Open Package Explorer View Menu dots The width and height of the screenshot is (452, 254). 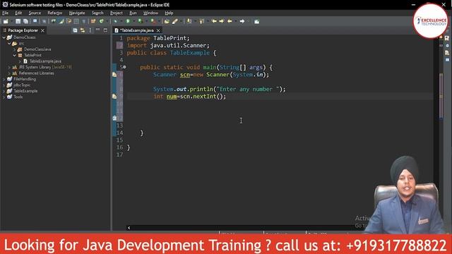click(90, 30)
